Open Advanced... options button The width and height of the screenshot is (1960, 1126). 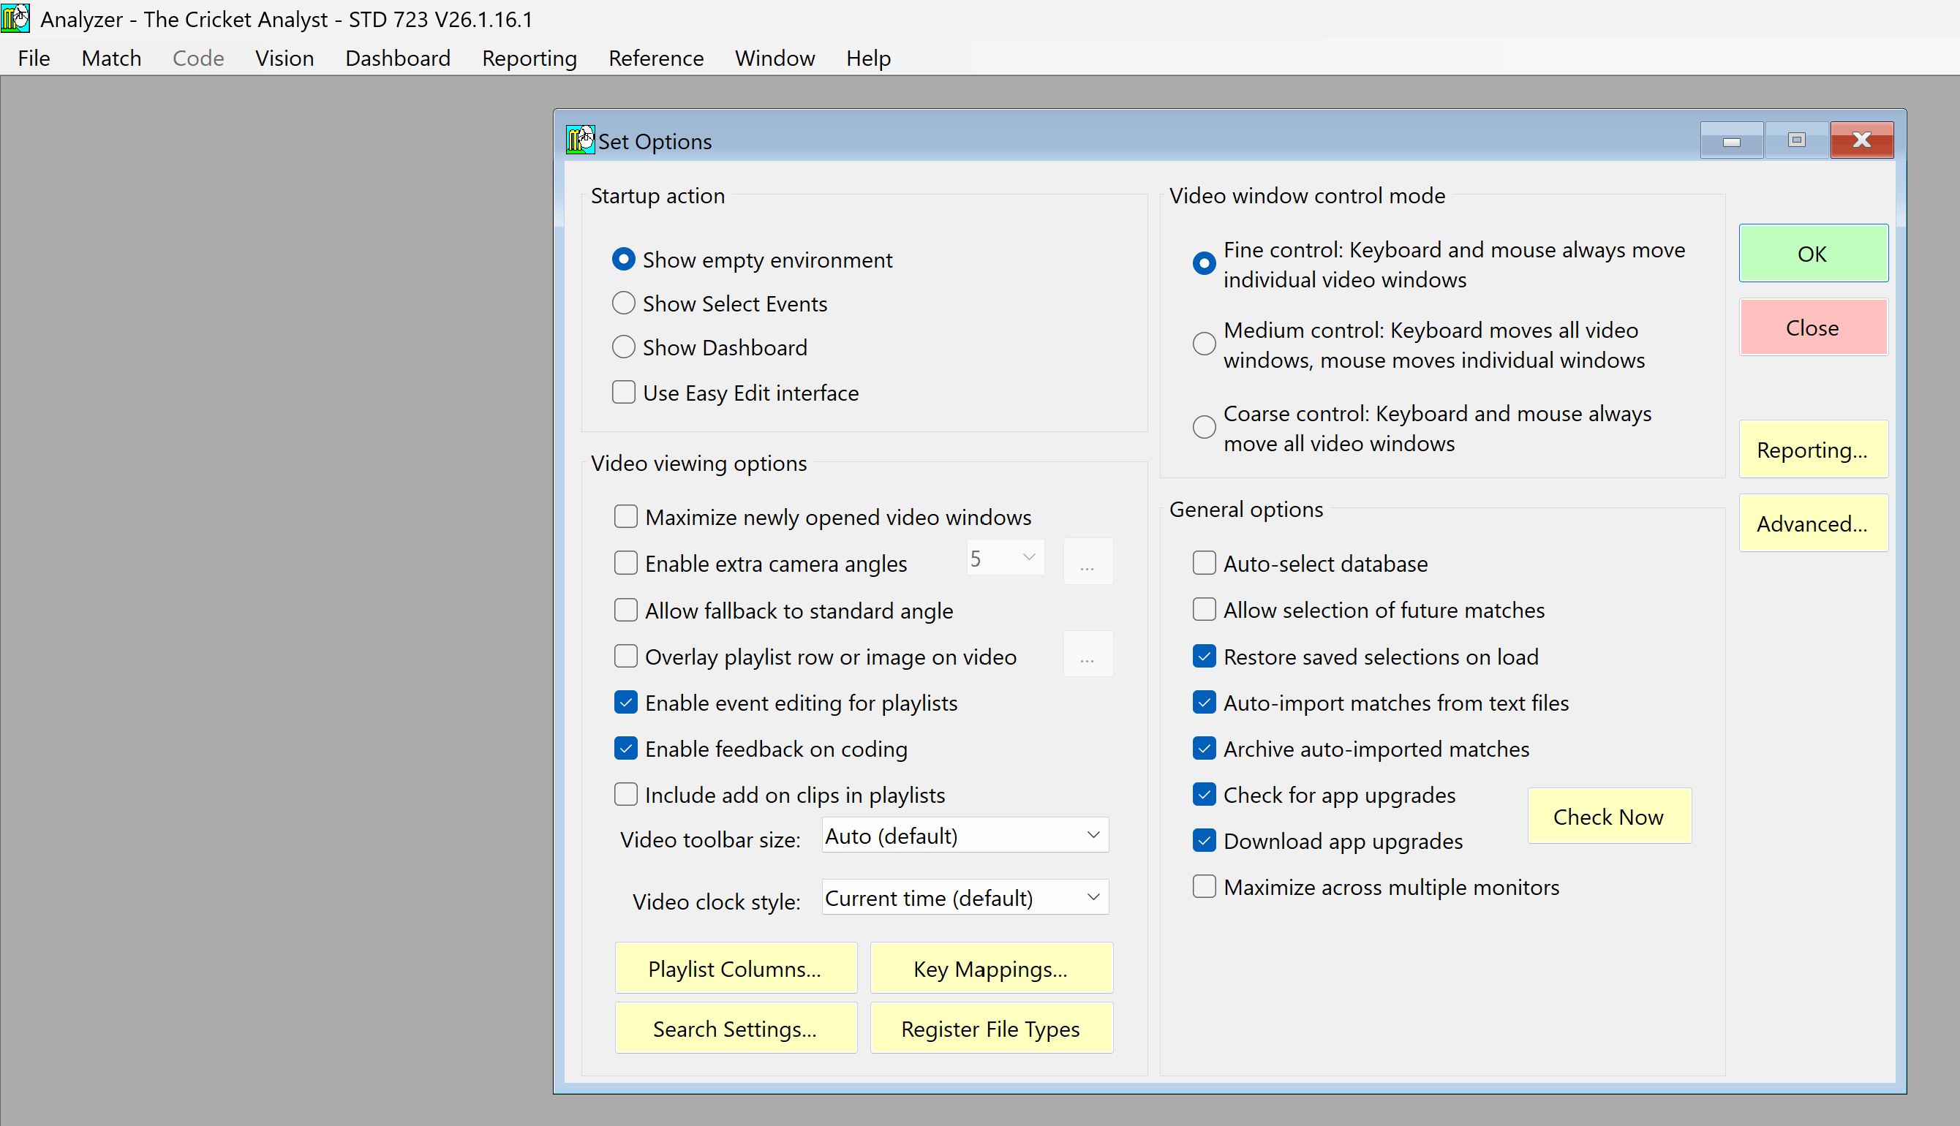(1813, 524)
